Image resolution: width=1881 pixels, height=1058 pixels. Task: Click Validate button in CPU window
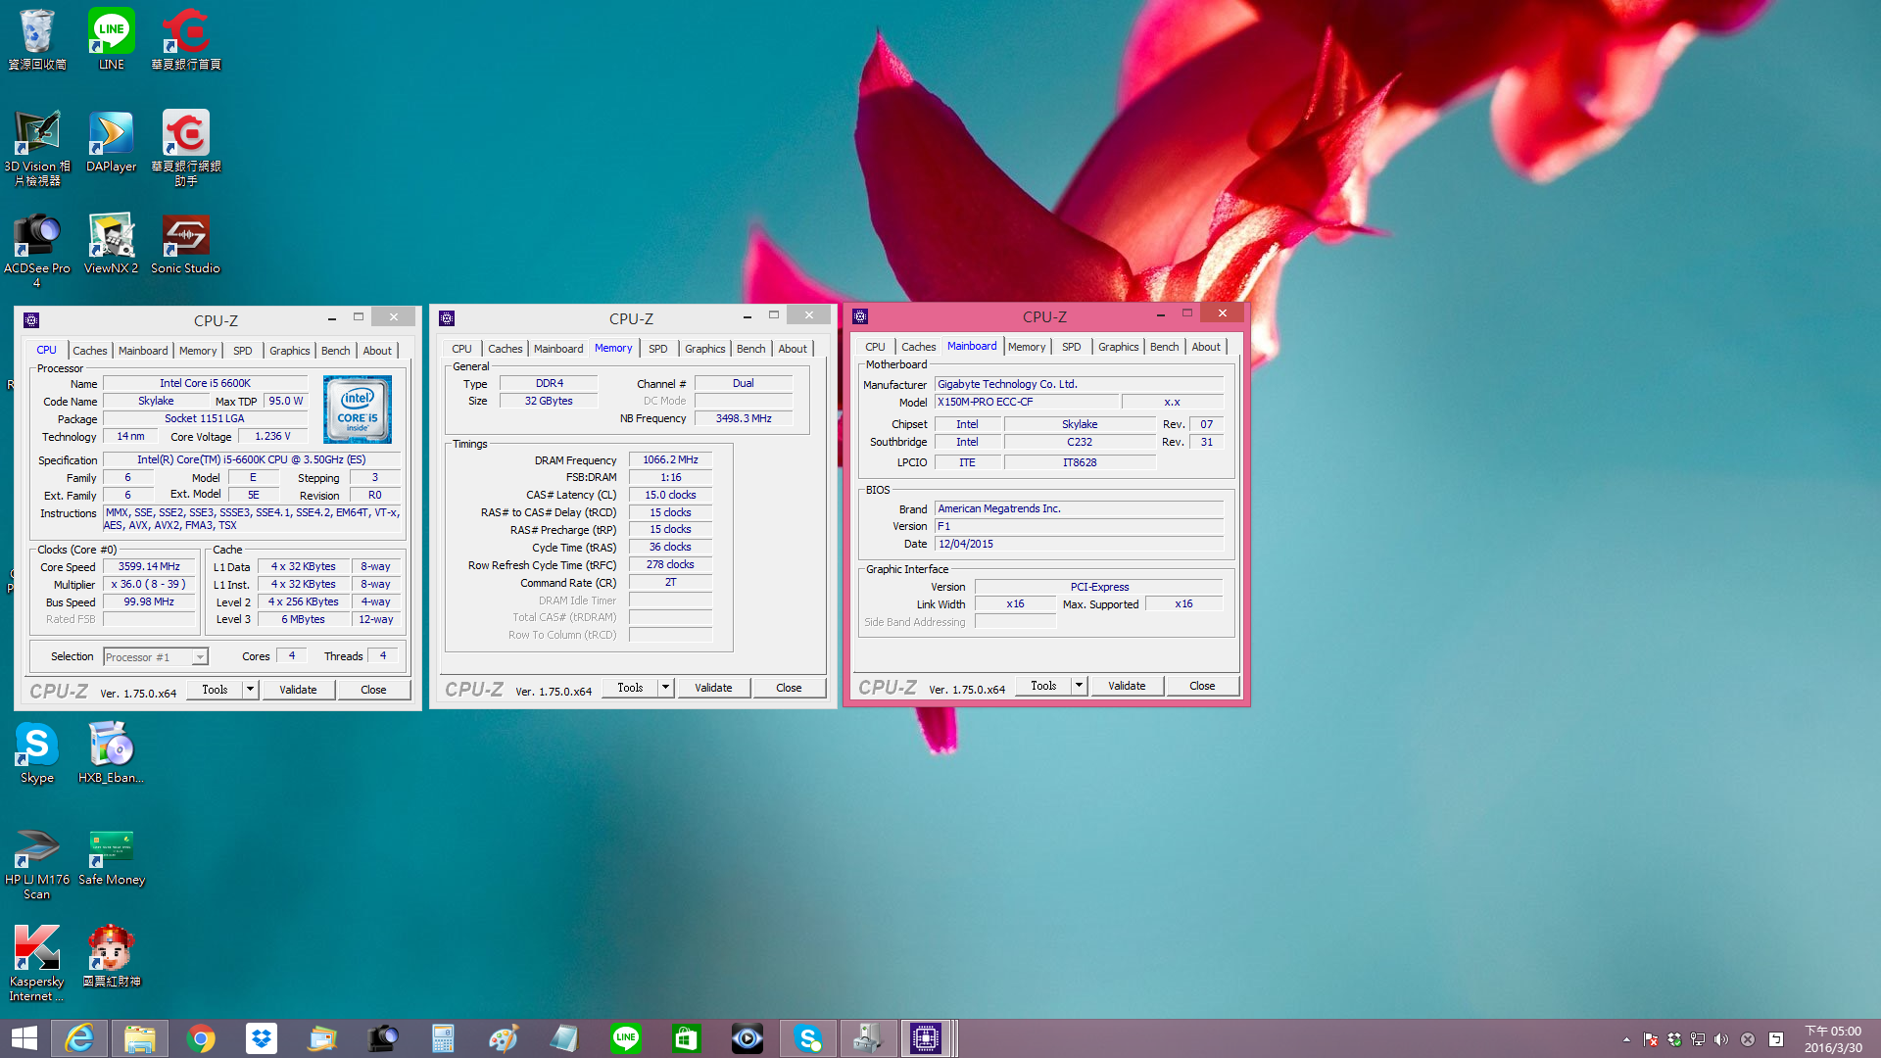(x=298, y=690)
